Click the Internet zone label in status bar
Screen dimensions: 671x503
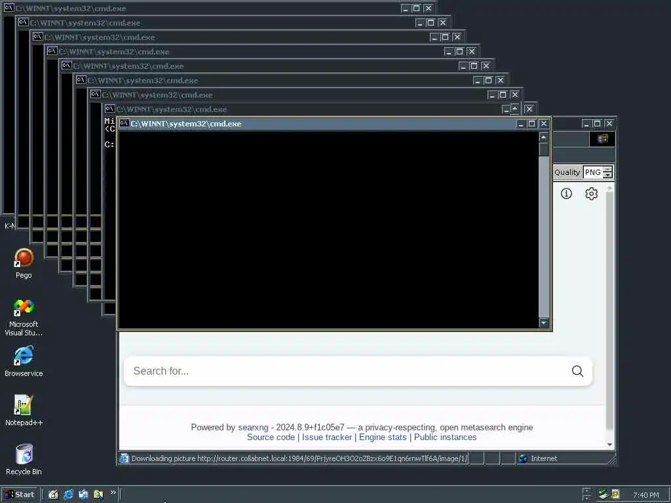[x=544, y=458]
